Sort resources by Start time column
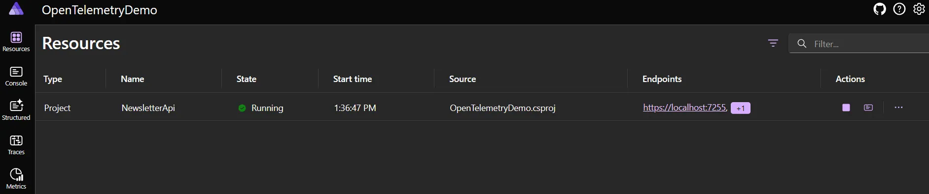The image size is (929, 194). [353, 79]
